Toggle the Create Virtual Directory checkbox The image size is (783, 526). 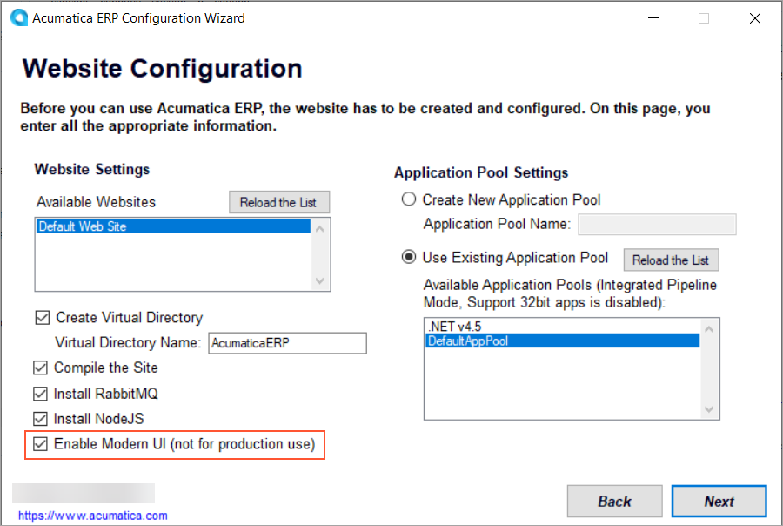coord(42,318)
